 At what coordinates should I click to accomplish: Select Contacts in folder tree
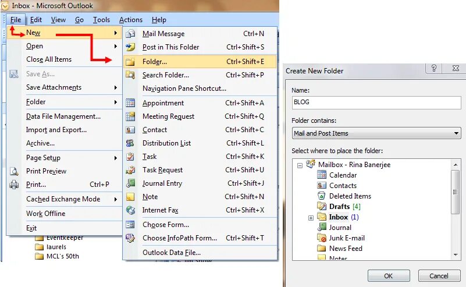(343, 186)
